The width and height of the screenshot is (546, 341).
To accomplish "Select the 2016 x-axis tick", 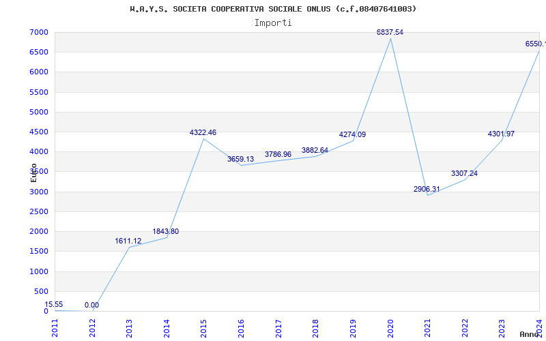I will click(x=241, y=328).
